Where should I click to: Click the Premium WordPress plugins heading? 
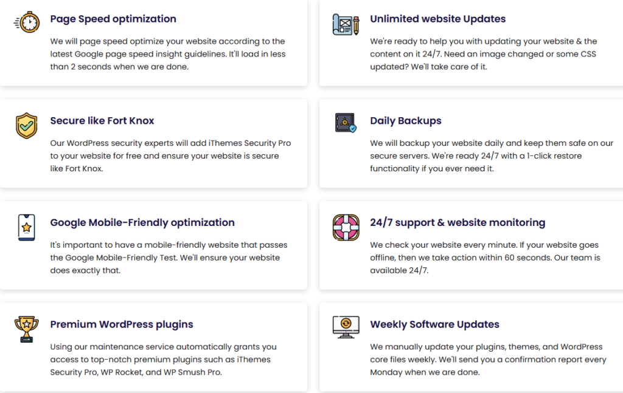coord(122,324)
